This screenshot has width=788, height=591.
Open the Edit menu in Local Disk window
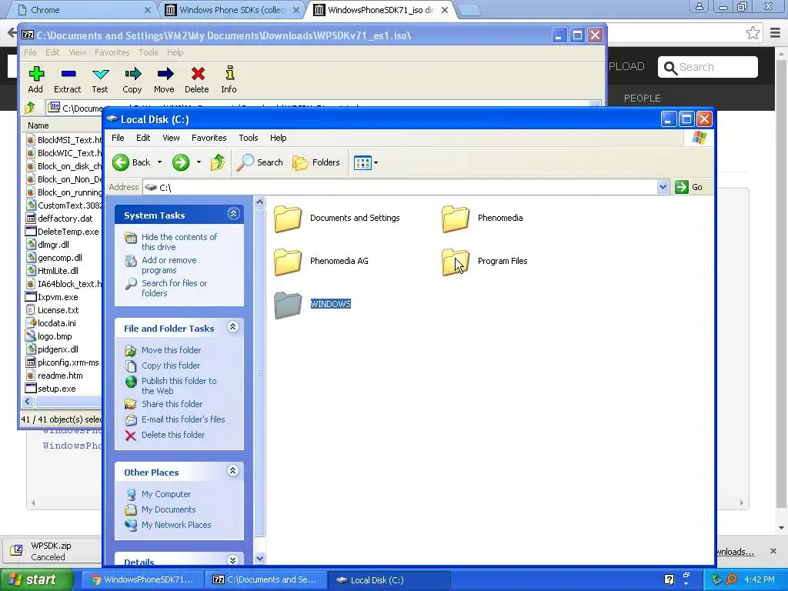tap(143, 138)
